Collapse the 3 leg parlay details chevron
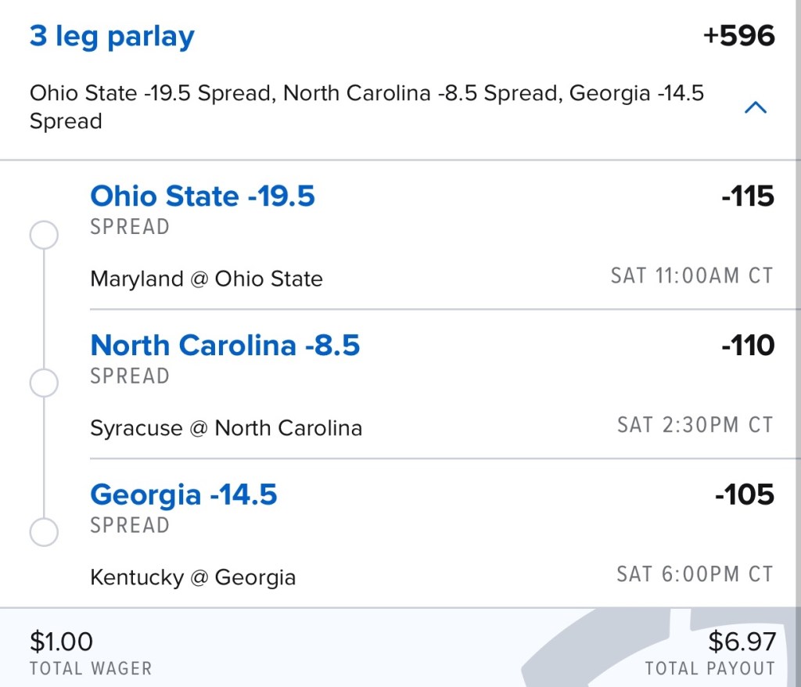Viewport: 801px width, 687px height. [755, 108]
